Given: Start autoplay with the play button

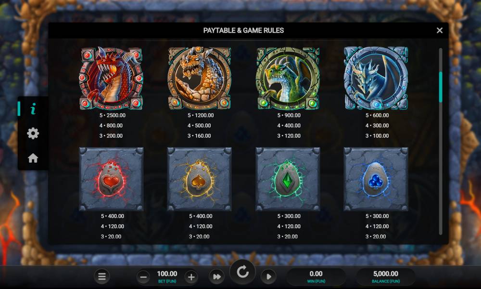Looking at the screenshot, I should click(x=268, y=276).
